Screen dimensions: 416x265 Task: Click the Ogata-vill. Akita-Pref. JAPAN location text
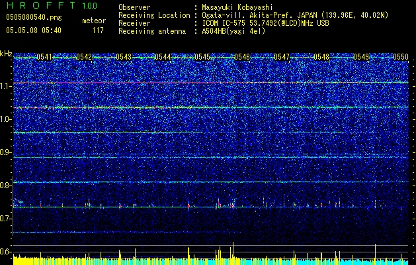pos(295,15)
